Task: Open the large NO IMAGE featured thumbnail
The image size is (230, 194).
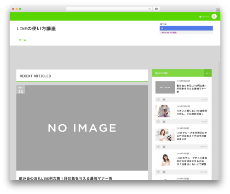Action: (x=82, y=128)
